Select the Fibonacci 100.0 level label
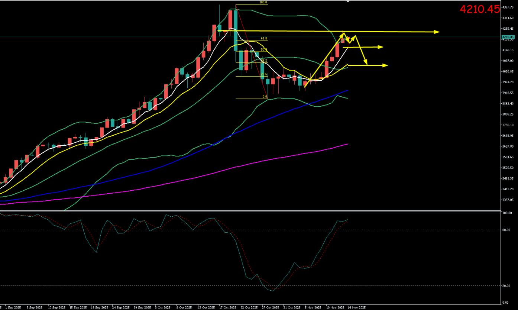Image resolution: width=518 pixels, height=310 pixels. click(x=263, y=3)
